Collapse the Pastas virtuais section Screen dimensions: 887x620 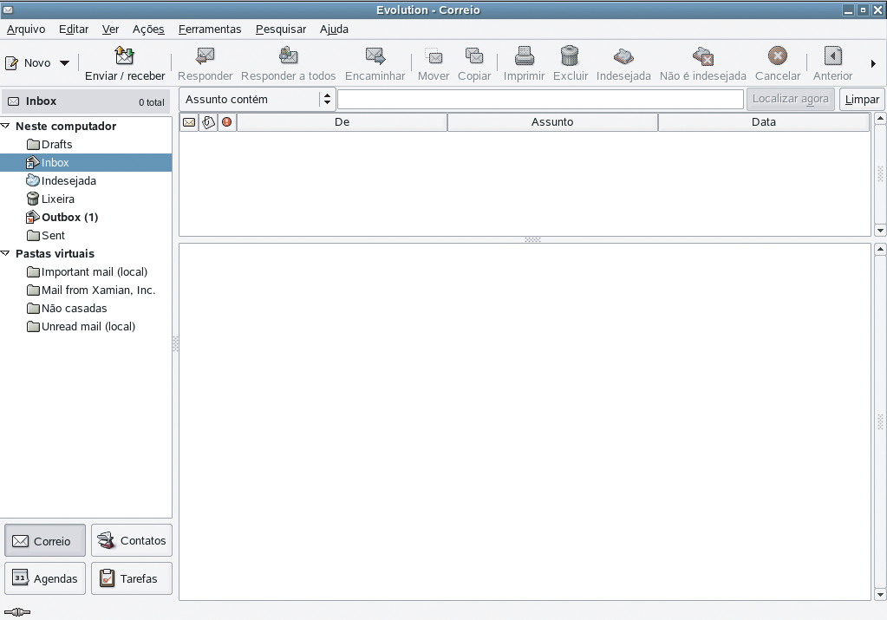pyautogui.click(x=7, y=253)
